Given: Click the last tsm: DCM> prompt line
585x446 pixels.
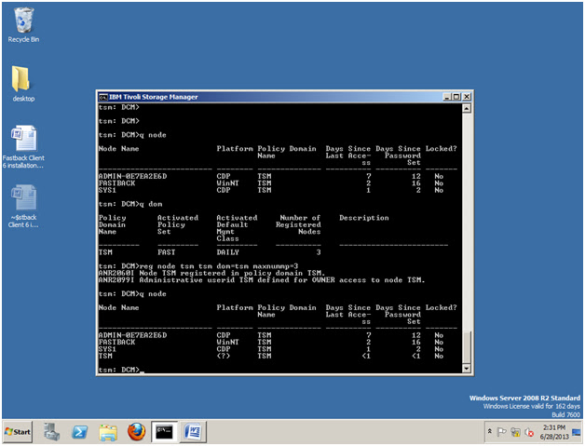Looking at the screenshot, I should pyautogui.click(x=120, y=370).
